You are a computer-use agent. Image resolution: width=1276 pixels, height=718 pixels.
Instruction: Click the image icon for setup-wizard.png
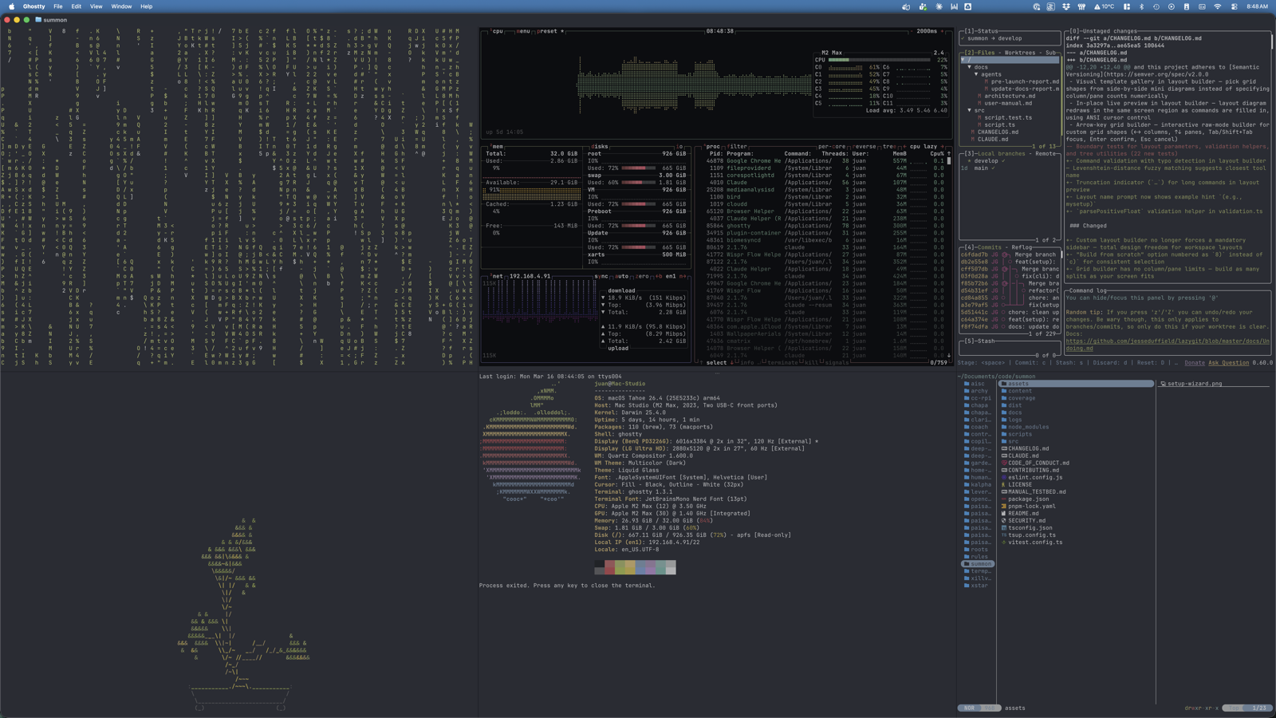1164,384
